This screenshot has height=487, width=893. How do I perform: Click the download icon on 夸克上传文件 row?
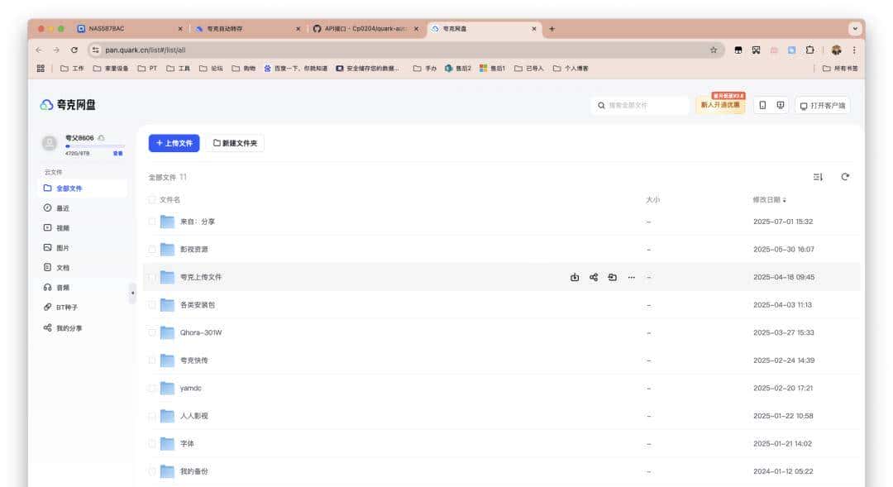point(575,277)
